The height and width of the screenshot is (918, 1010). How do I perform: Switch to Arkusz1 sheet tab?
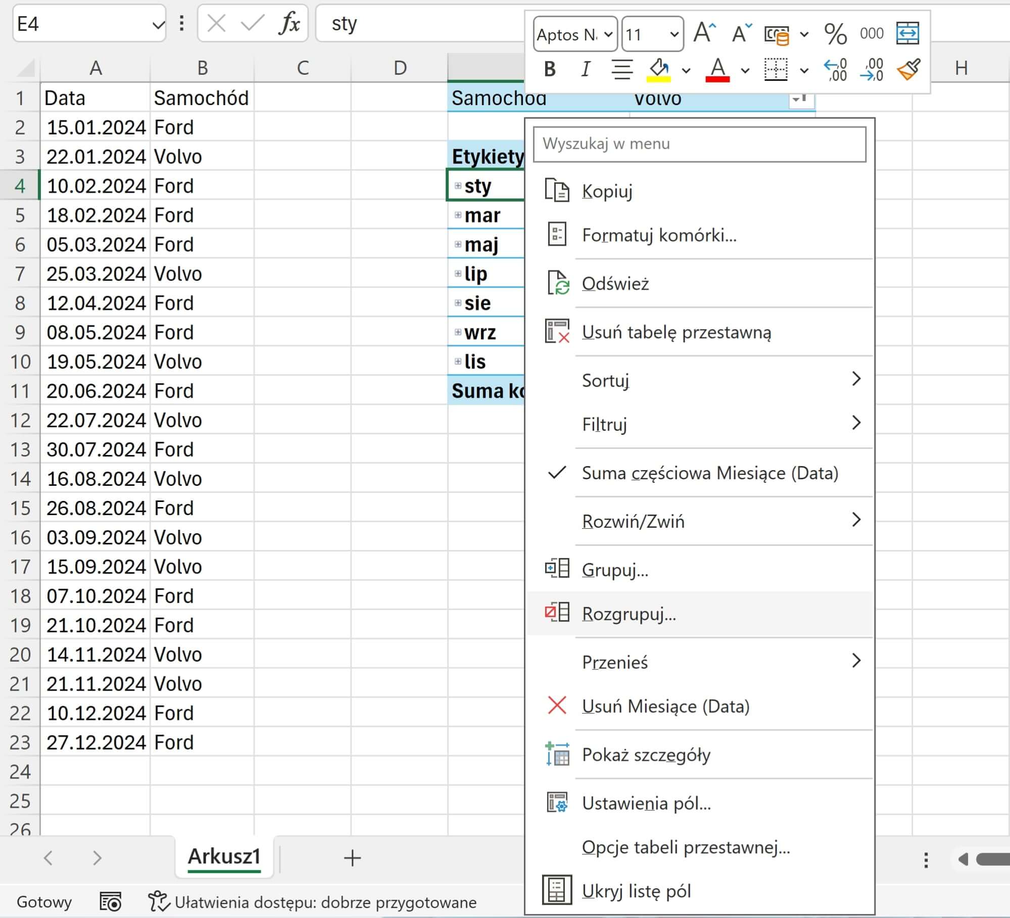click(x=224, y=857)
